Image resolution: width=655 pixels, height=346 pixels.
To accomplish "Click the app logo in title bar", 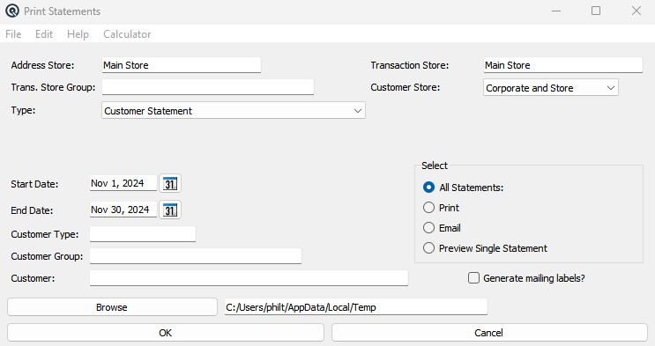I will click(12, 11).
